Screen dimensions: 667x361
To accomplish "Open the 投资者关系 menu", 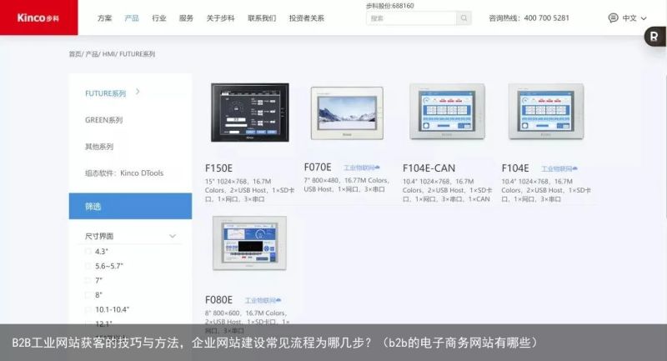I will coord(307,18).
